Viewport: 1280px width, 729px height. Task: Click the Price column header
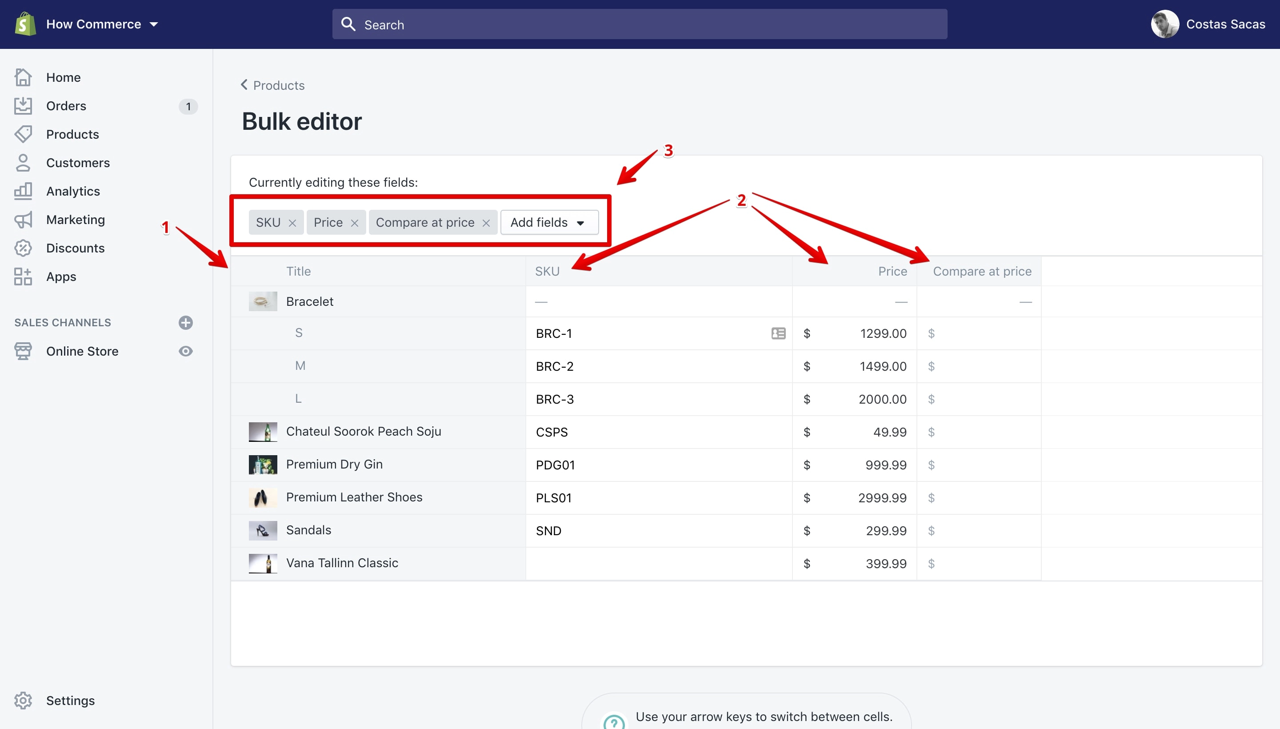click(x=892, y=271)
